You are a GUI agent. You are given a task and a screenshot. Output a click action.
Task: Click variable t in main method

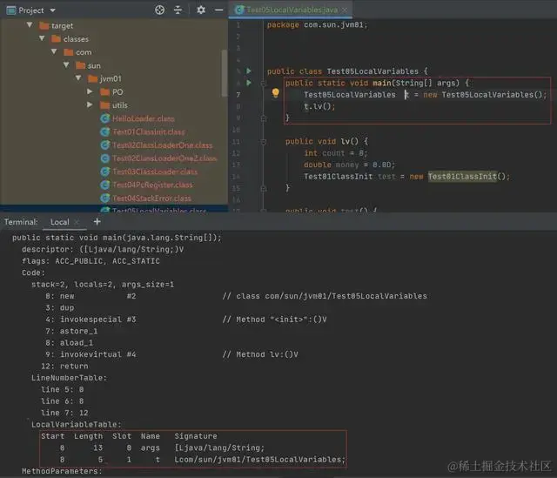point(406,95)
